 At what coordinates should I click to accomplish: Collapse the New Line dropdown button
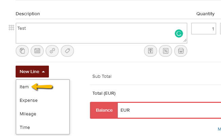tap(32, 72)
